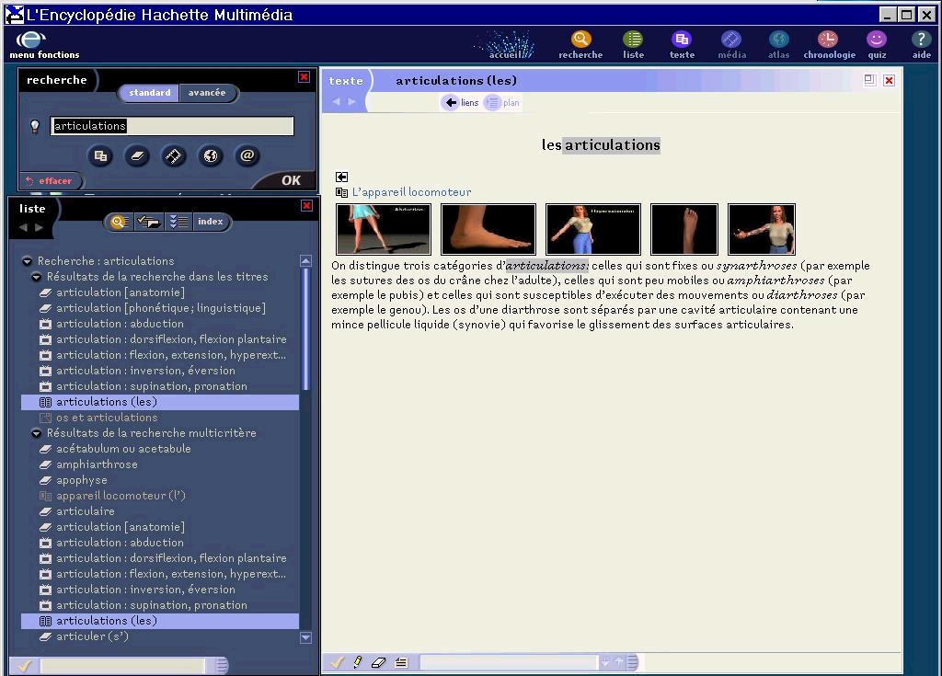The height and width of the screenshot is (676, 942).
Task: Open the plan outline of the article
Action: 502,103
